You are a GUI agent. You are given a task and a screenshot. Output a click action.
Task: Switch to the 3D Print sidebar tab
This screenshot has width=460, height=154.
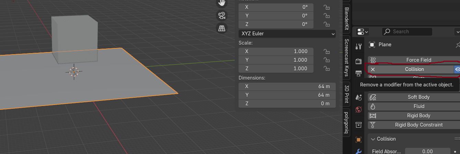[347, 93]
